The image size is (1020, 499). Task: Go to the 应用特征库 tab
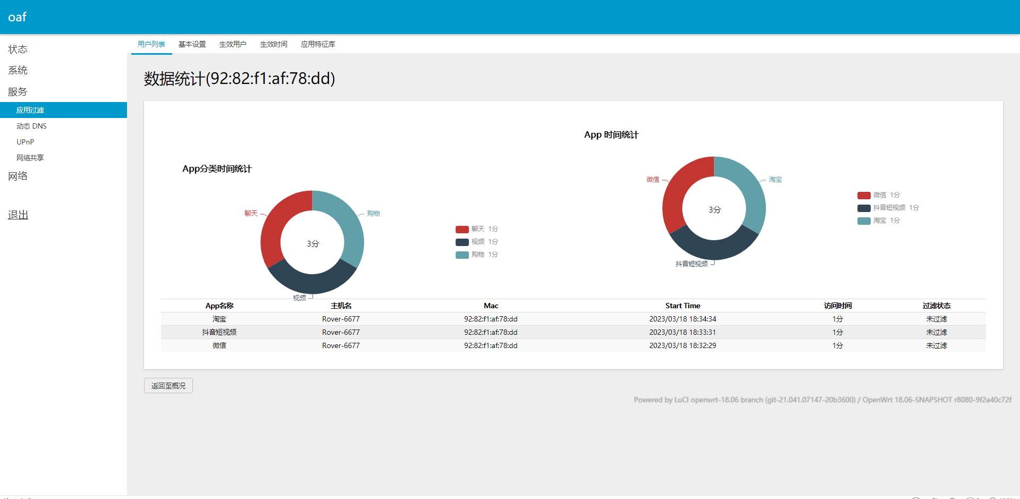(318, 44)
